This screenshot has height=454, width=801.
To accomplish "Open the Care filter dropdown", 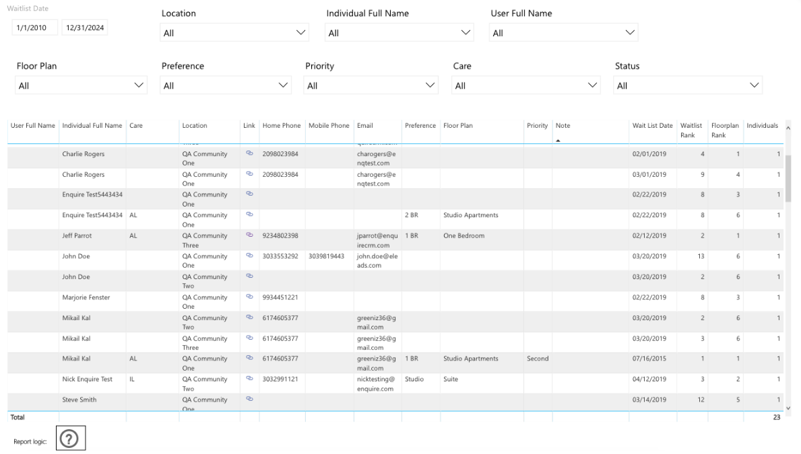I will pyautogui.click(x=526, y=85).
